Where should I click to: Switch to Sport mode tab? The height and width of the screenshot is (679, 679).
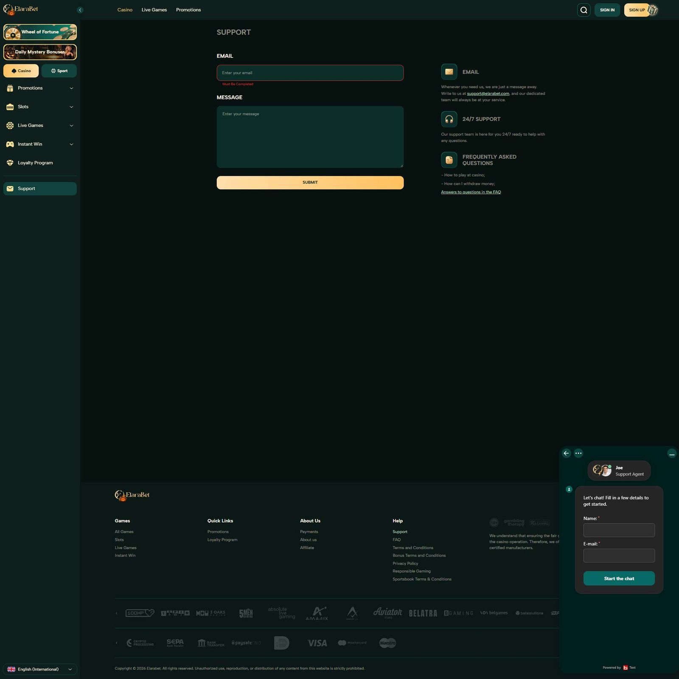point(59,71)
